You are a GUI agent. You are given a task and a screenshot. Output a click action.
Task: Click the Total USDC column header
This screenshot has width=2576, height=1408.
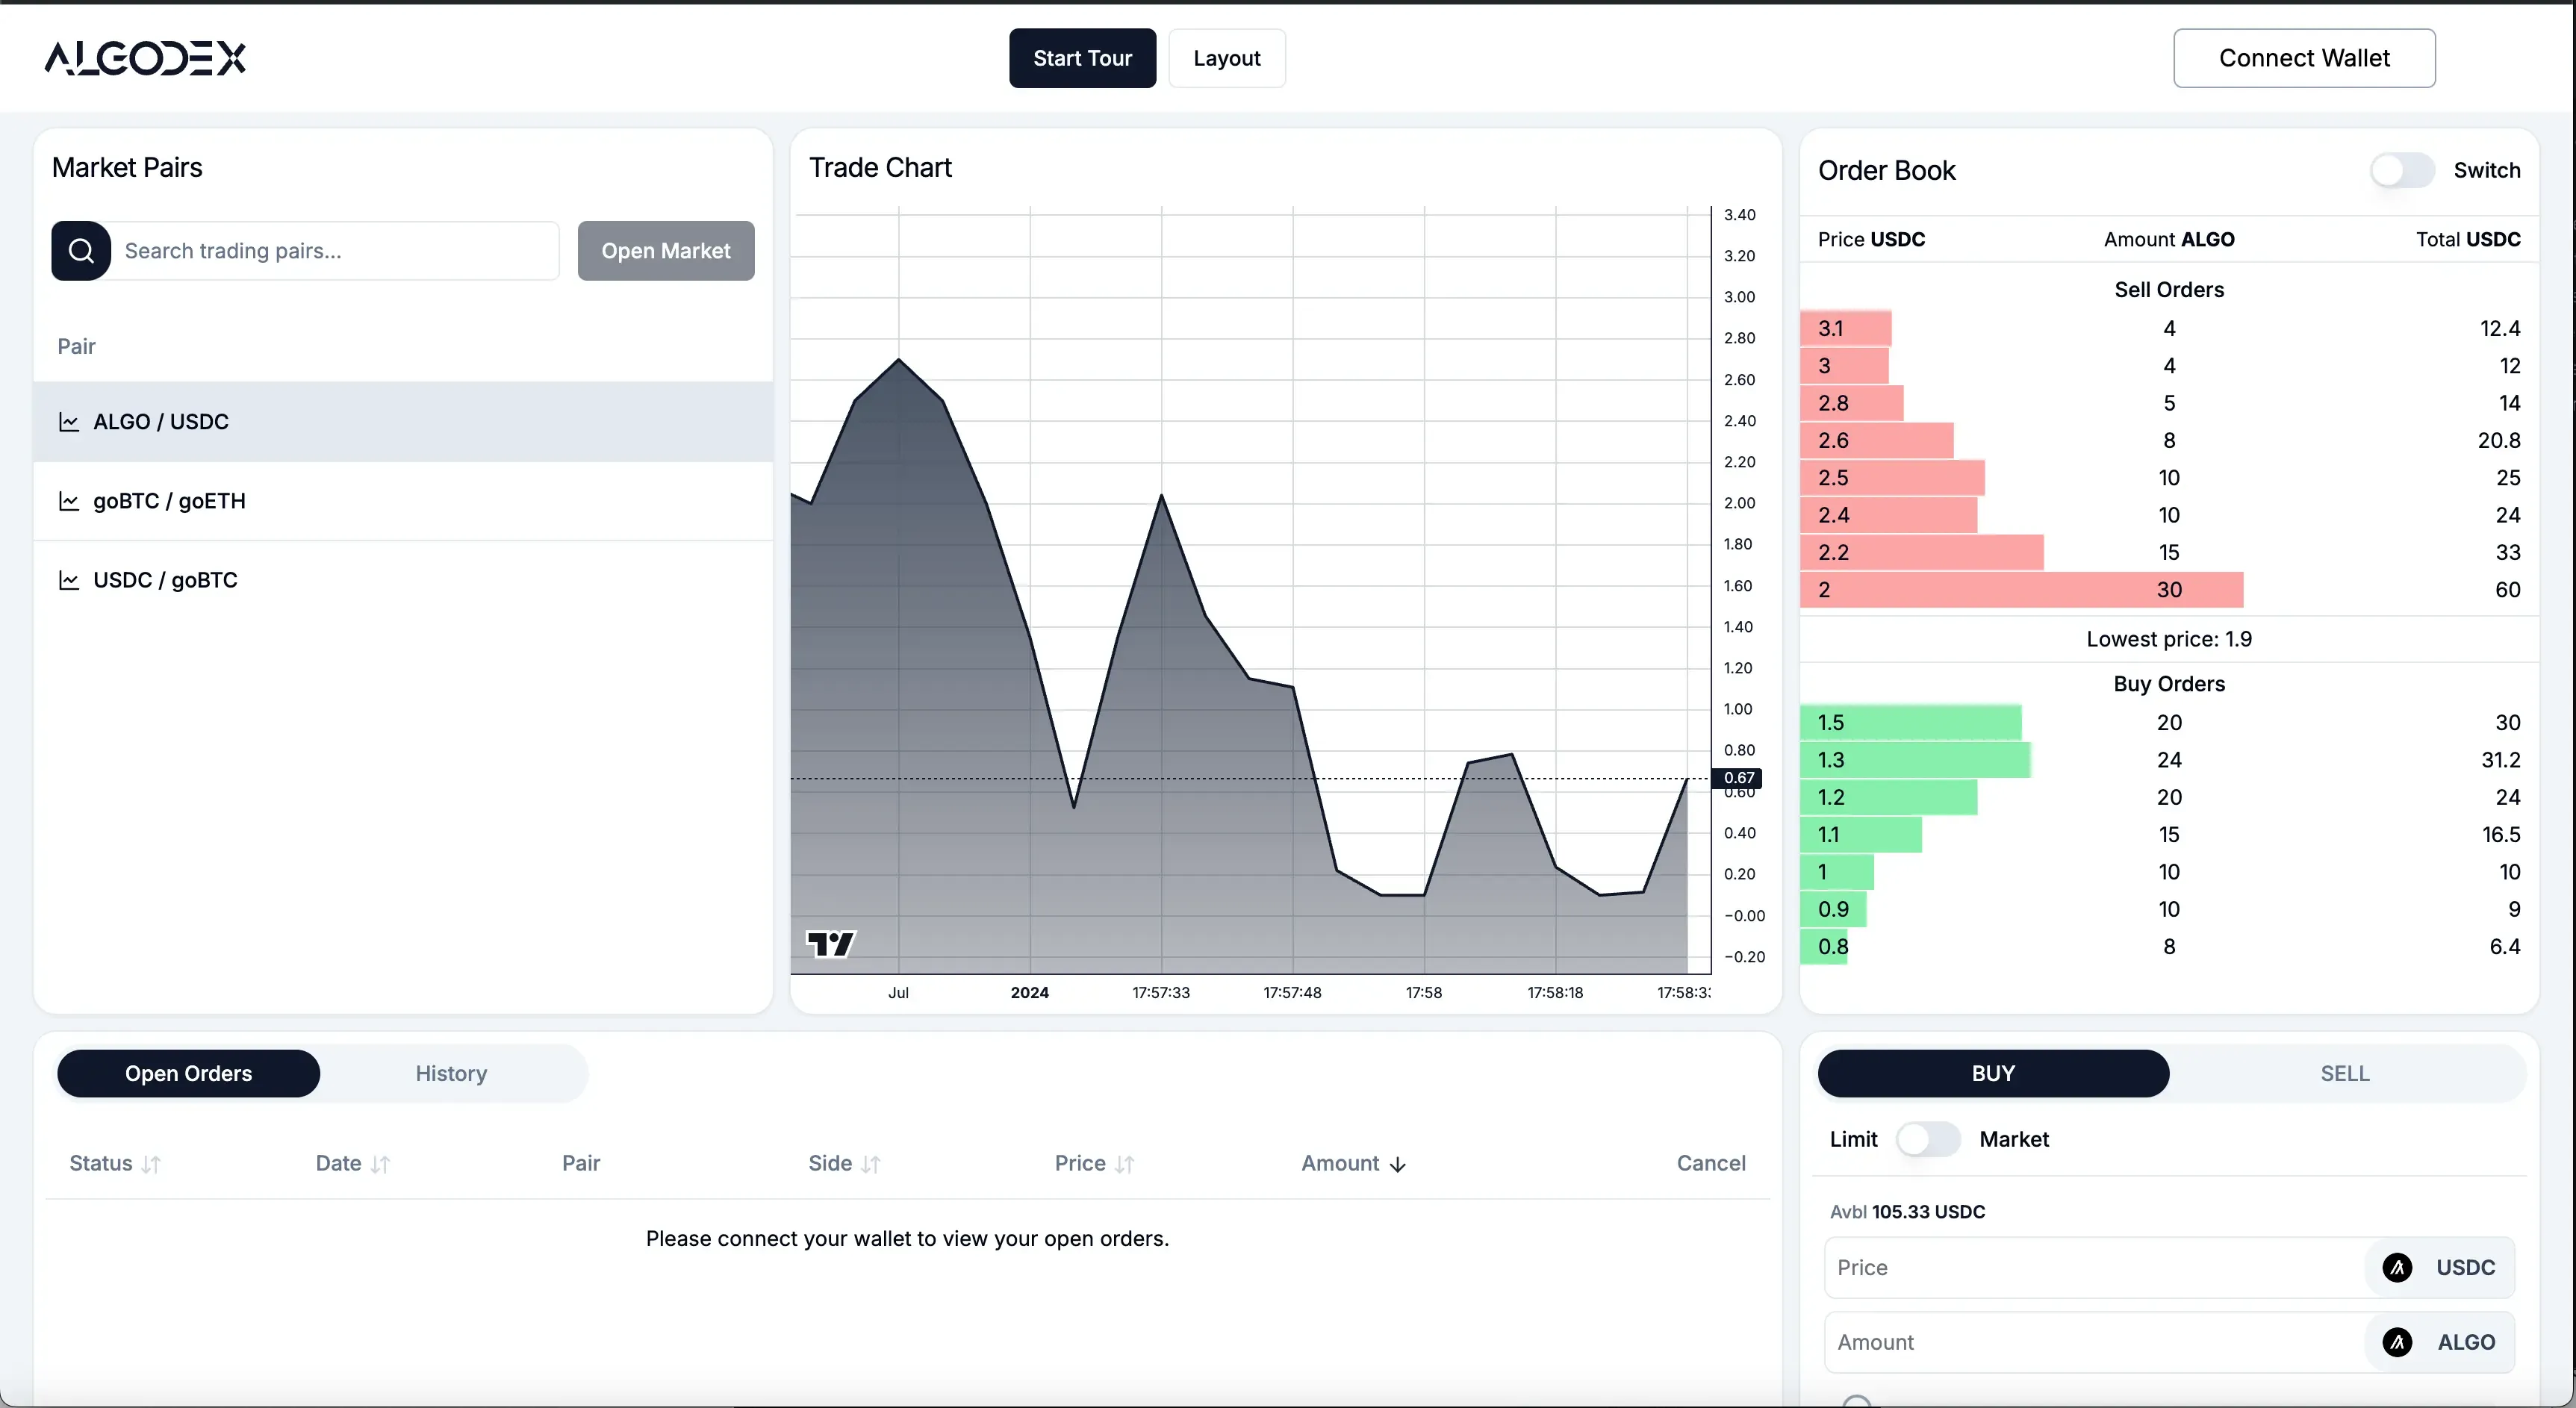click(x=2468, y=240)
